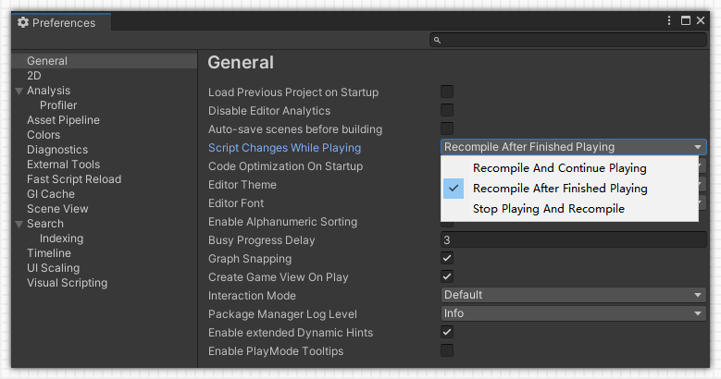The width and height of the screenshot is (721, 379).
Task: Collapse the Search tree section
Action: pyautogui.click(x=19, y=224)
